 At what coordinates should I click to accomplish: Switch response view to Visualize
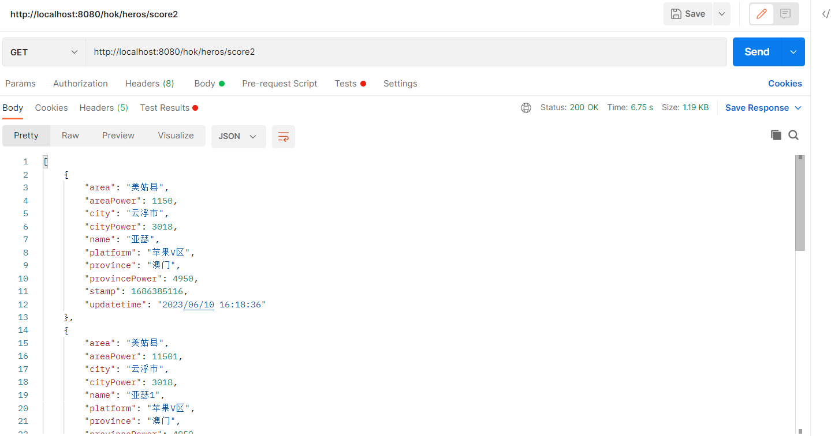click(x=176, y=136)
